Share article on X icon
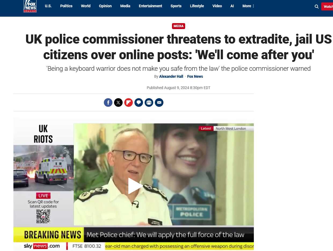Image resolution: width=333 pixels, height=251 pixels. coord(118,102)
